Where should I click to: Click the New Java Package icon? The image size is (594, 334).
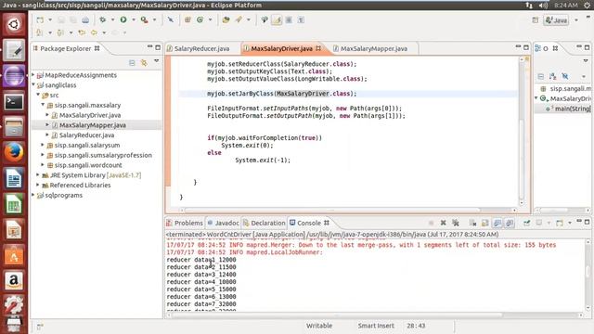coord(187,19)
